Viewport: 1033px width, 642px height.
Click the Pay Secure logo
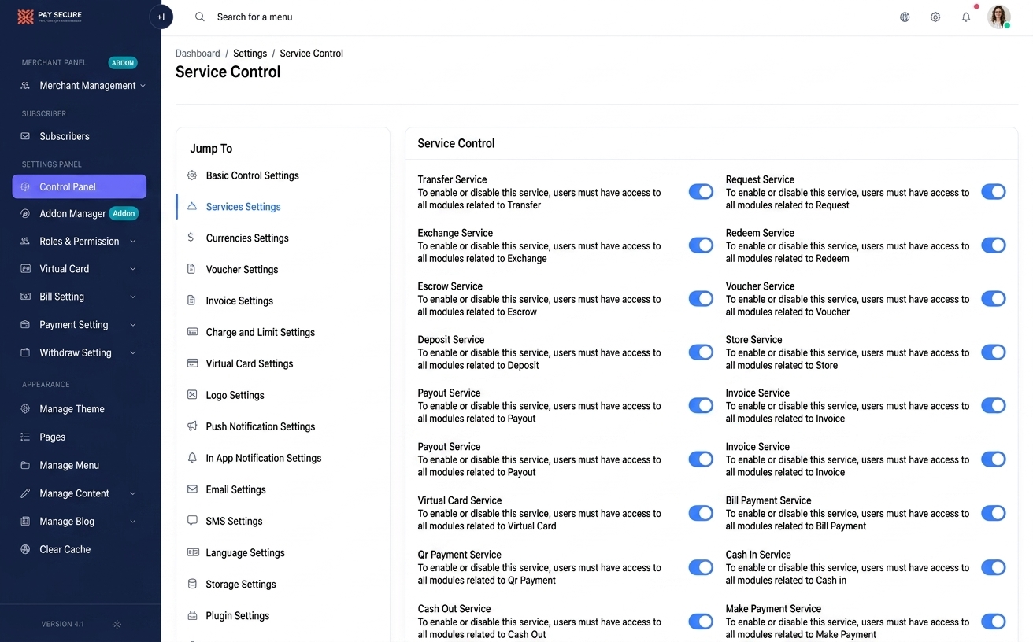pyautogui.click(x=50, y=17)
